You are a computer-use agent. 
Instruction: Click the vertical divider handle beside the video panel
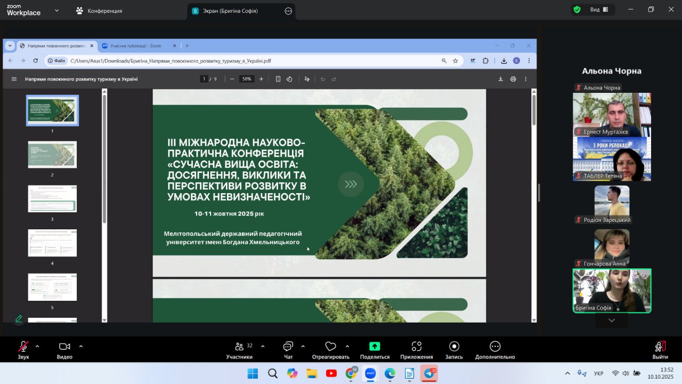(539, 193)
